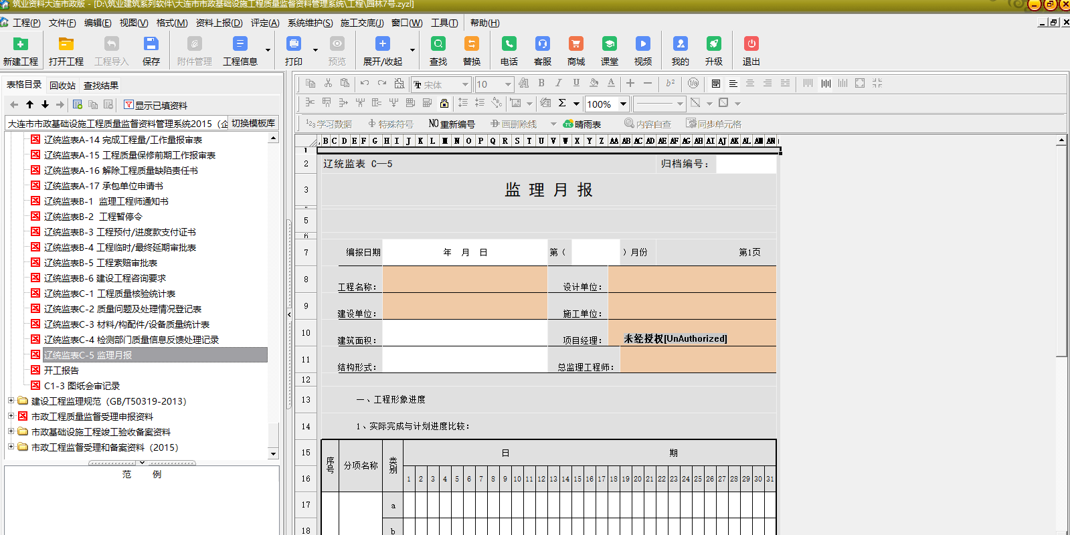Image resolution: width=1070 pixels, height=535 pixels.
Task: Toggle underline formatting button
Action: click(576, 84)
